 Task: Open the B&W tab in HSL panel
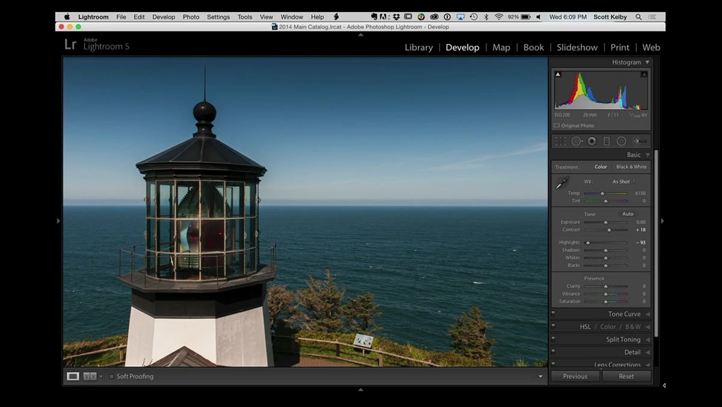point(633,327)
